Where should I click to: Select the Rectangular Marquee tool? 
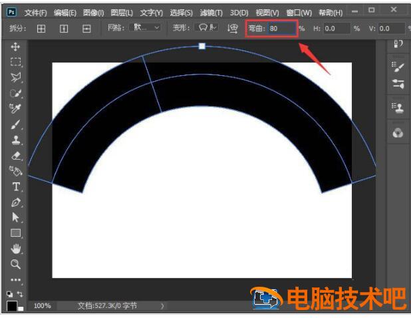[x=16, y=62]
